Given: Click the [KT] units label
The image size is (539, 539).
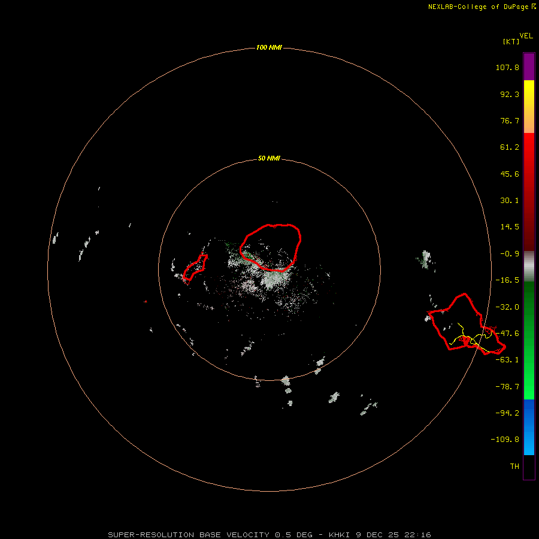Looking at the screenshot, I should [511, 41].
